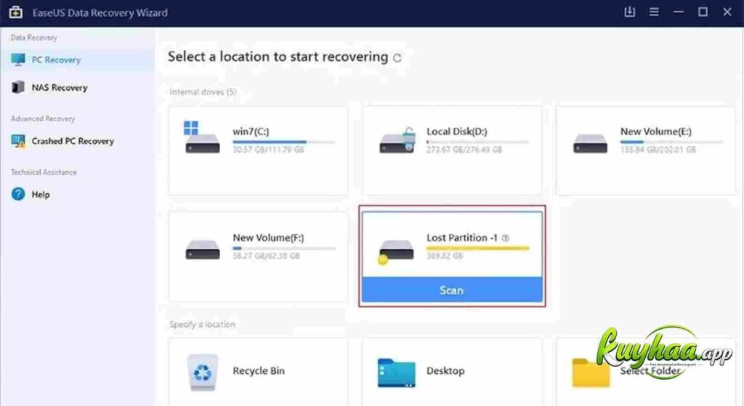Image resolution: width=744 pixels, height=406 pixels.
Task: Click the 389.82 GB size text
Action: point(445,256)
